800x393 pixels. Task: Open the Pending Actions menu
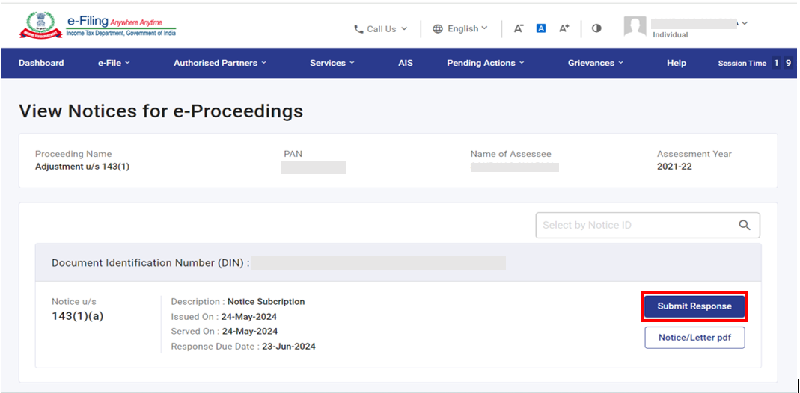click(485, 63)
